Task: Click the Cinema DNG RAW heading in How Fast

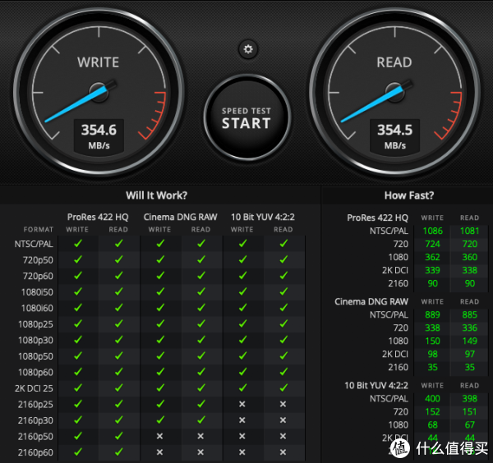Action: click(371, 301)
